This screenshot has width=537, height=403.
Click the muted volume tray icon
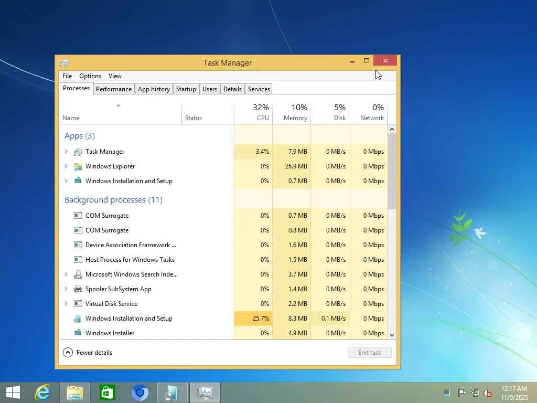pyautogui.click(x=488, y=393)
